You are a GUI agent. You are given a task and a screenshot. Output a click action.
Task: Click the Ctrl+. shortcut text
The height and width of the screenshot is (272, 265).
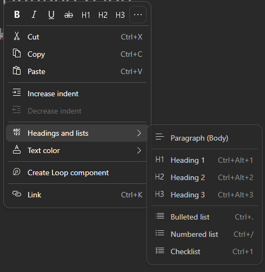[x=244, y=217]
